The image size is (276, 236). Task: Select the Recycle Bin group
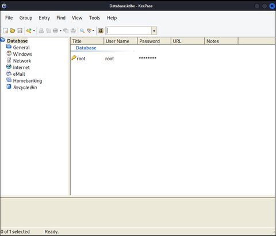pos(25,87)
